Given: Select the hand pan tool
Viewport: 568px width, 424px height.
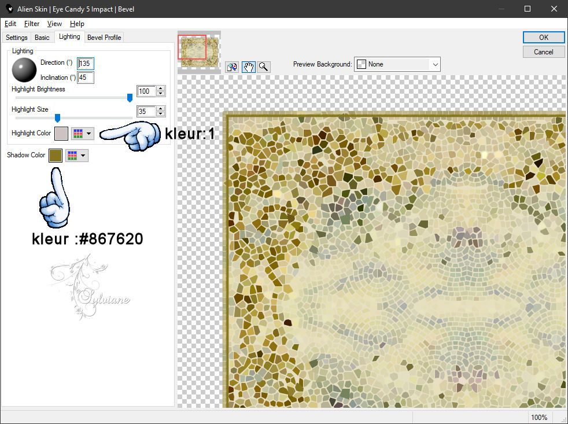Looking at the screenshot, I should pos(249,67).
